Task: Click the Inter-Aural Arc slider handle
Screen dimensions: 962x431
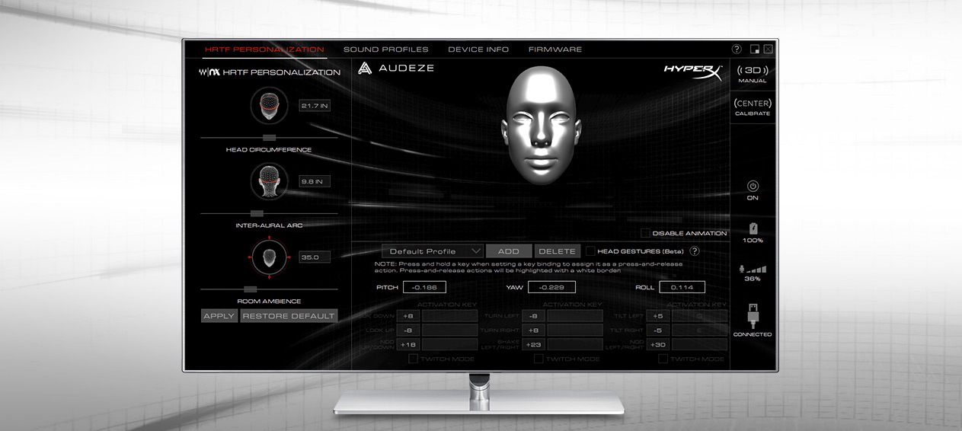Action: [257, 213]
